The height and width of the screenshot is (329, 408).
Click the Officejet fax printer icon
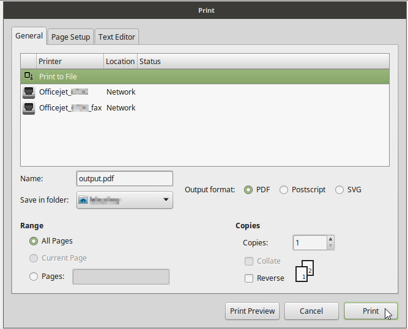tap(28, 108)
